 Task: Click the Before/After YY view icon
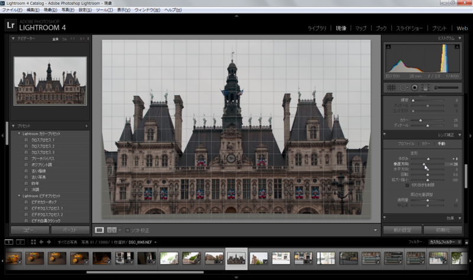click(112, 230)
